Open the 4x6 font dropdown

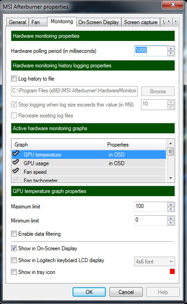(155, 262)
